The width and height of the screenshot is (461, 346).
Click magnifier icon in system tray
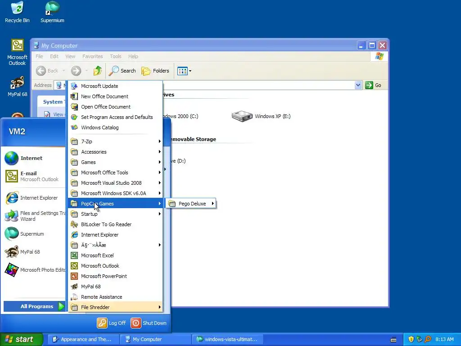428,339
